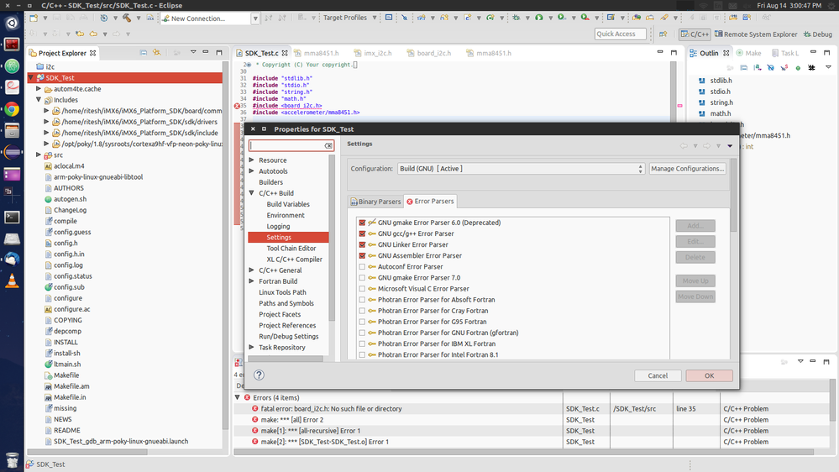Click the Search flashlight toolbar icon
The height and width of the screenshot is (472, 839).
click(663, 18)
